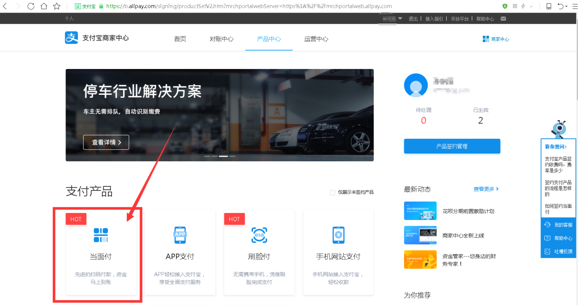Open 我的客服 headset icon in sidebar
Viewport: 578px width, 305px height.
(548, 225)
